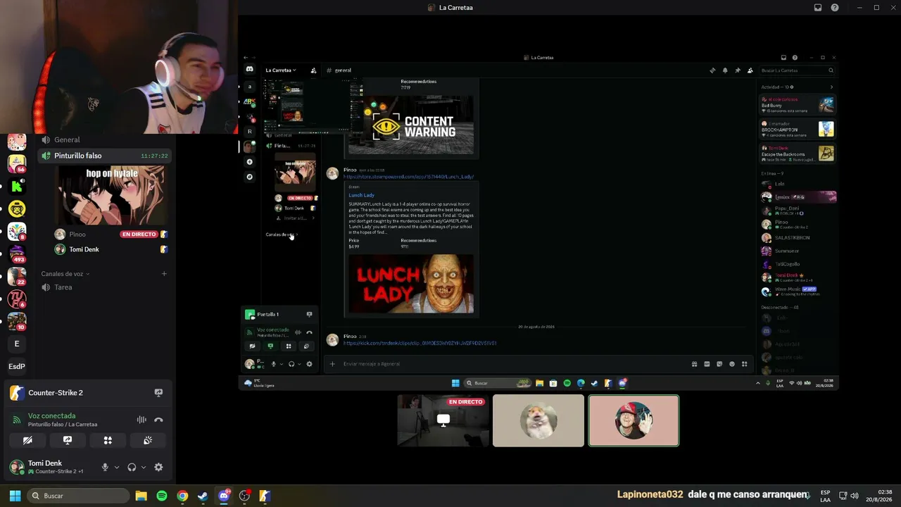Focus the Buscar La Carretaa search box
The height and width of the screenshot is (507, 901).
(x=797, y=70)
